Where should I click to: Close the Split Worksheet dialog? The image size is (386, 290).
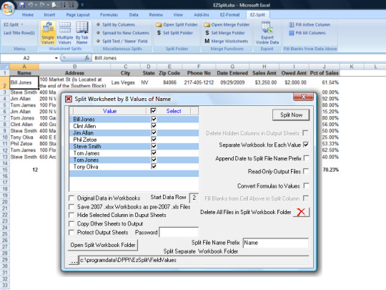[x=304, y=97]
